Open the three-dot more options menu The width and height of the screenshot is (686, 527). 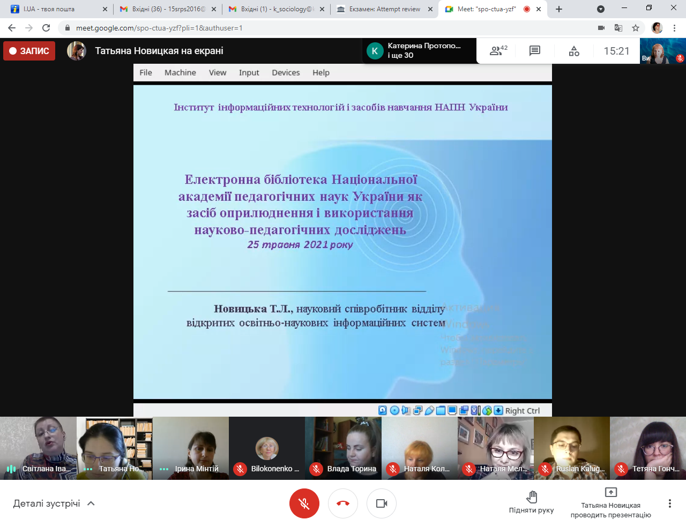coord(669,503)
